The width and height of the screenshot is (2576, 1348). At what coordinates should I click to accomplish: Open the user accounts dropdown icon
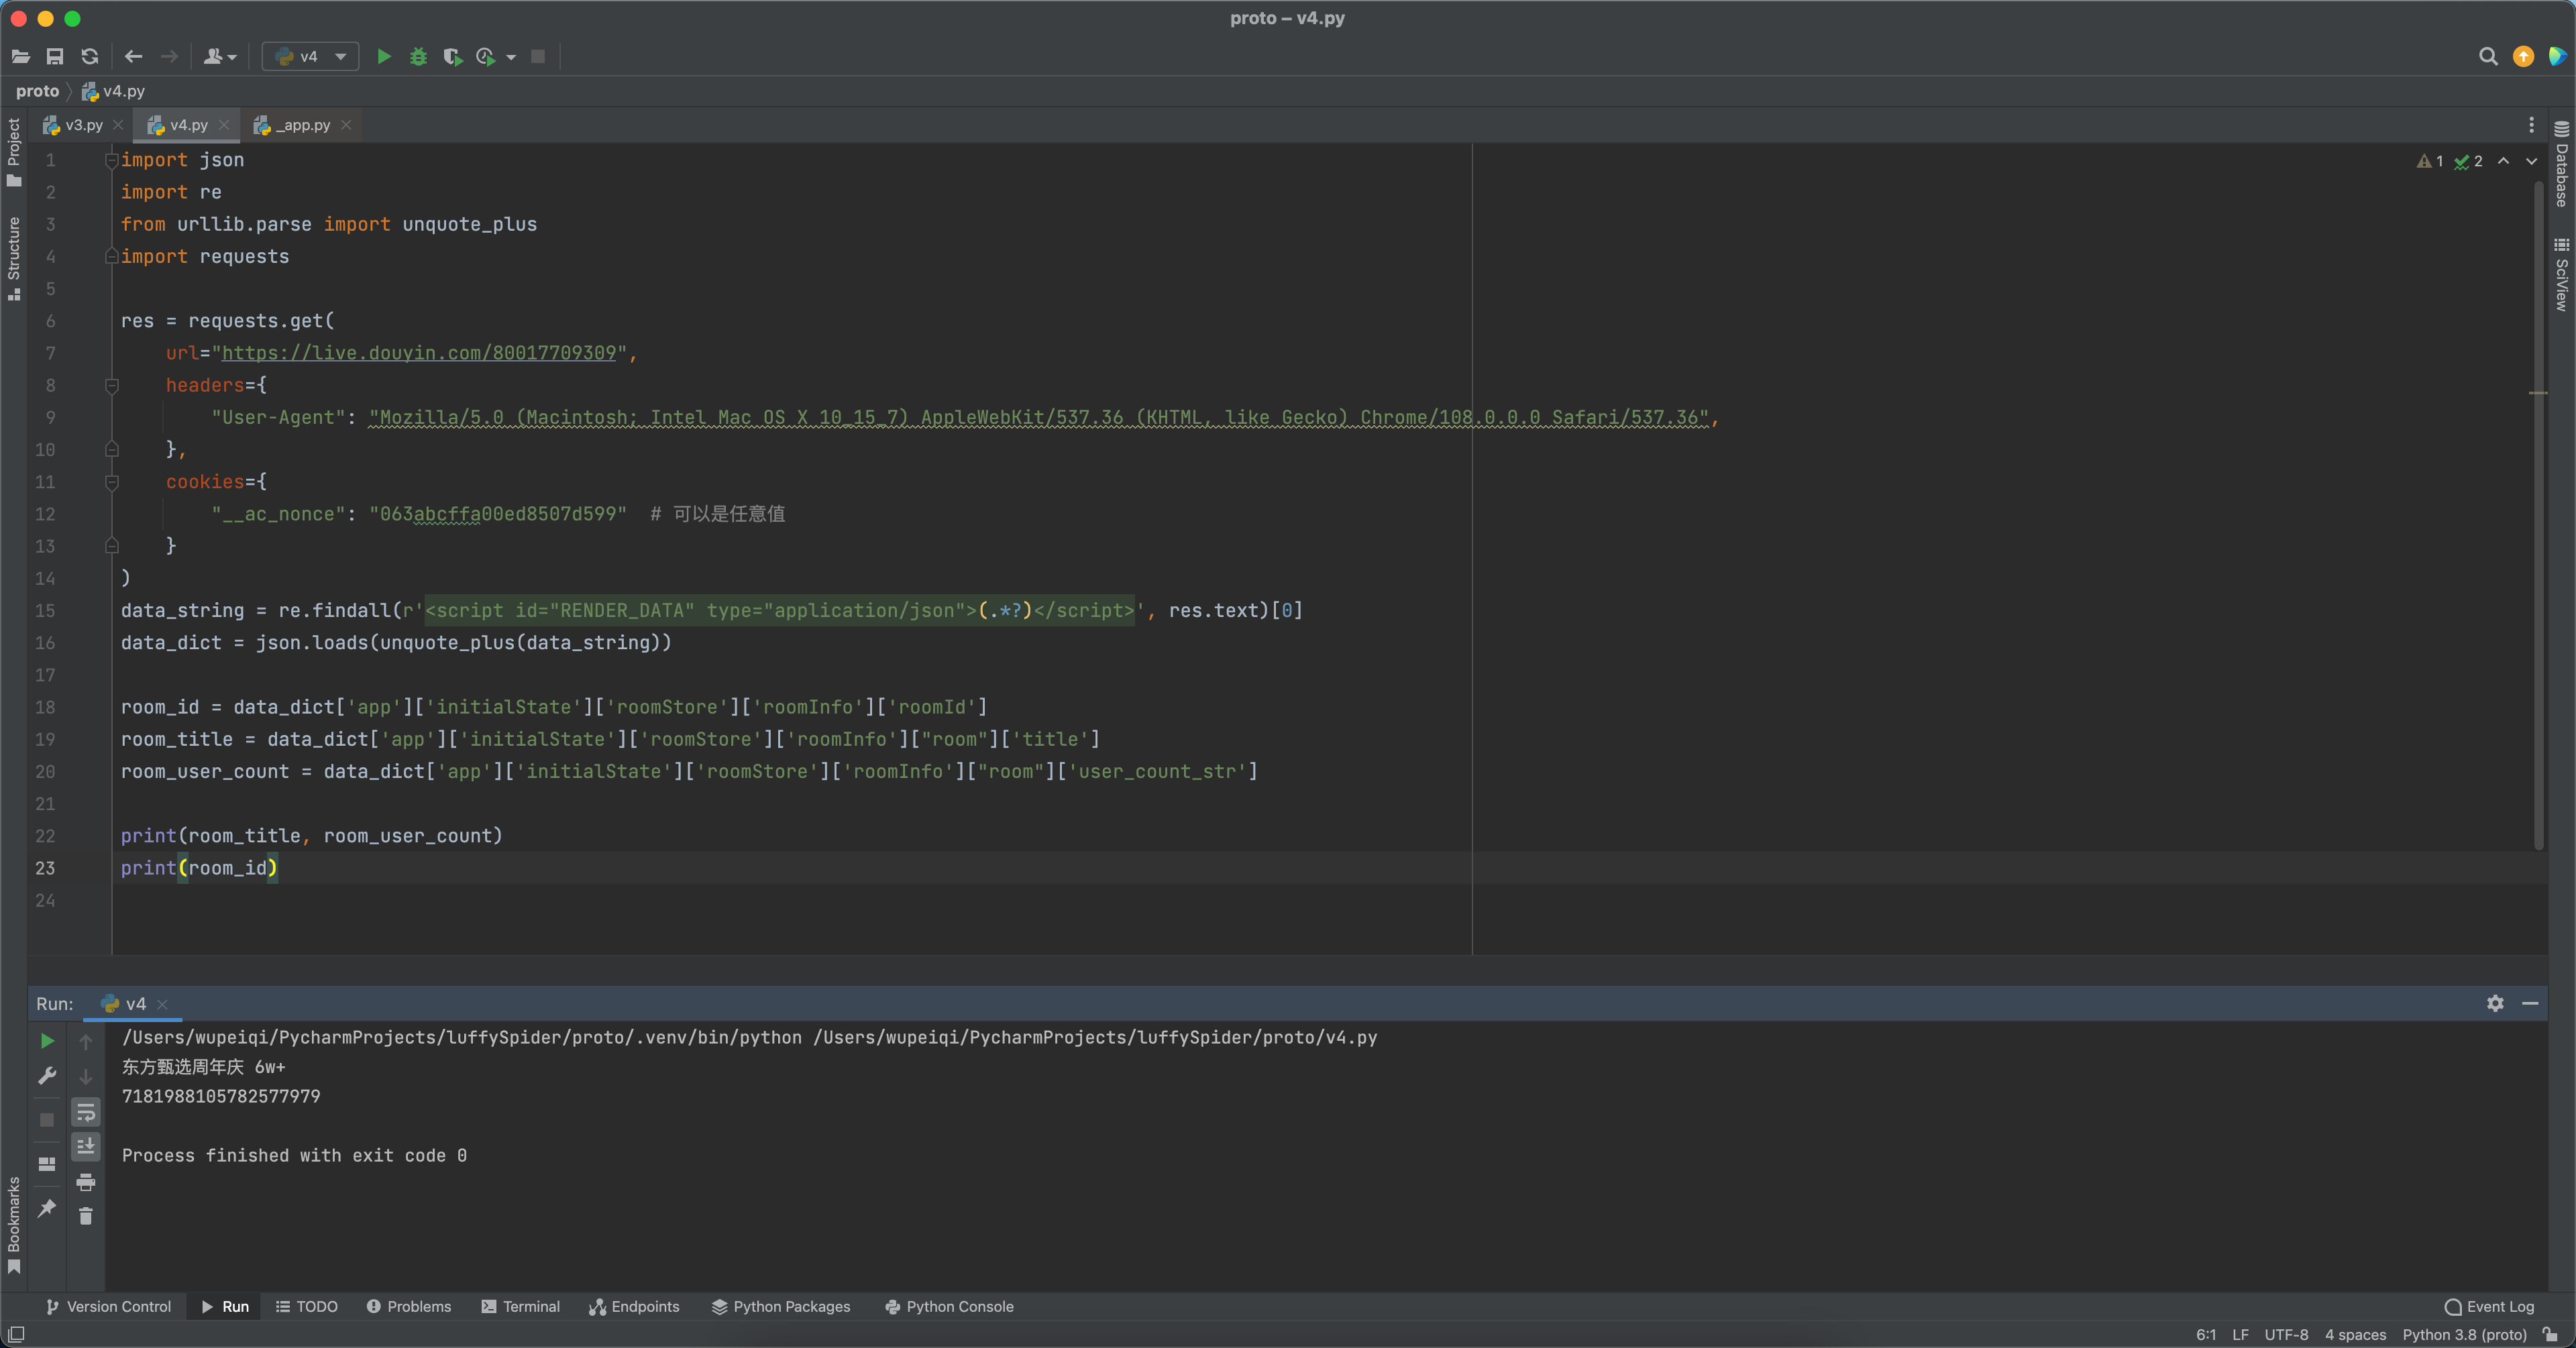[220, 57]
